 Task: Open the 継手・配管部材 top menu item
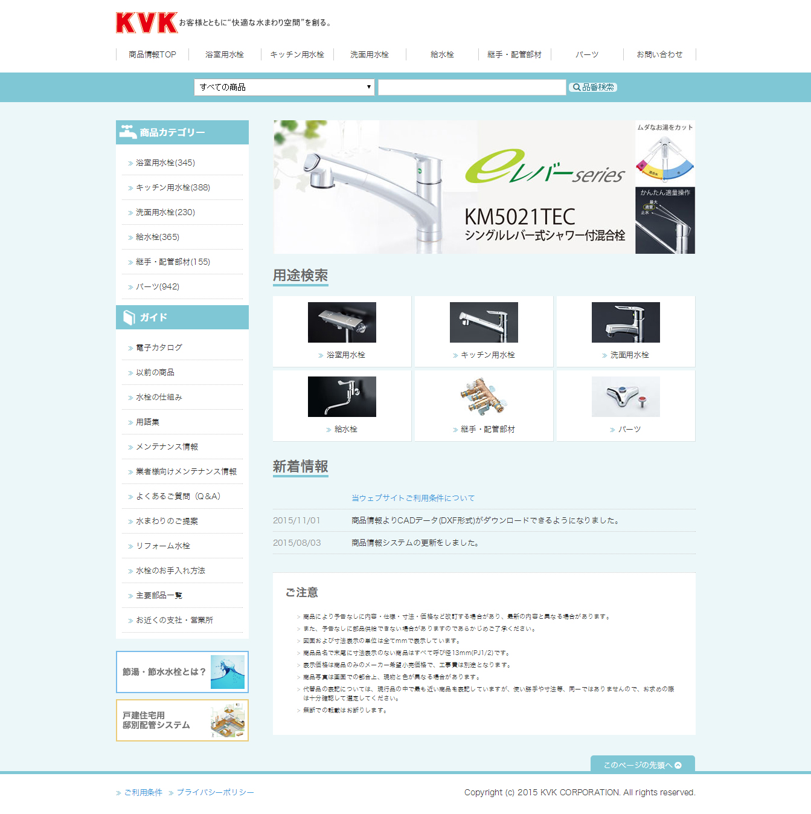pyautogui.click(x=514, y=54)
